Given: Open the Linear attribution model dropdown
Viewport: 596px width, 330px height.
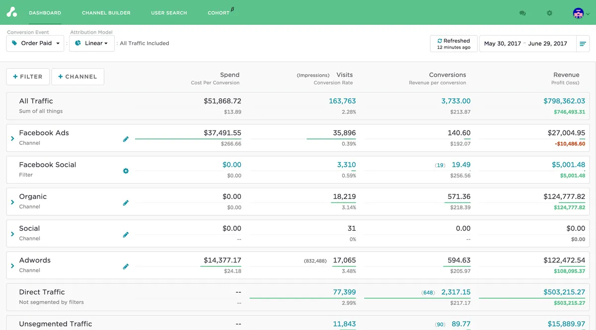Looking at the screenshot, I should 92,43.
